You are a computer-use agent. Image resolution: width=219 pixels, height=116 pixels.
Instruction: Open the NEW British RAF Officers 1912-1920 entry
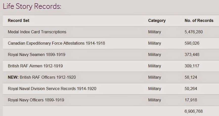[42, 77]
